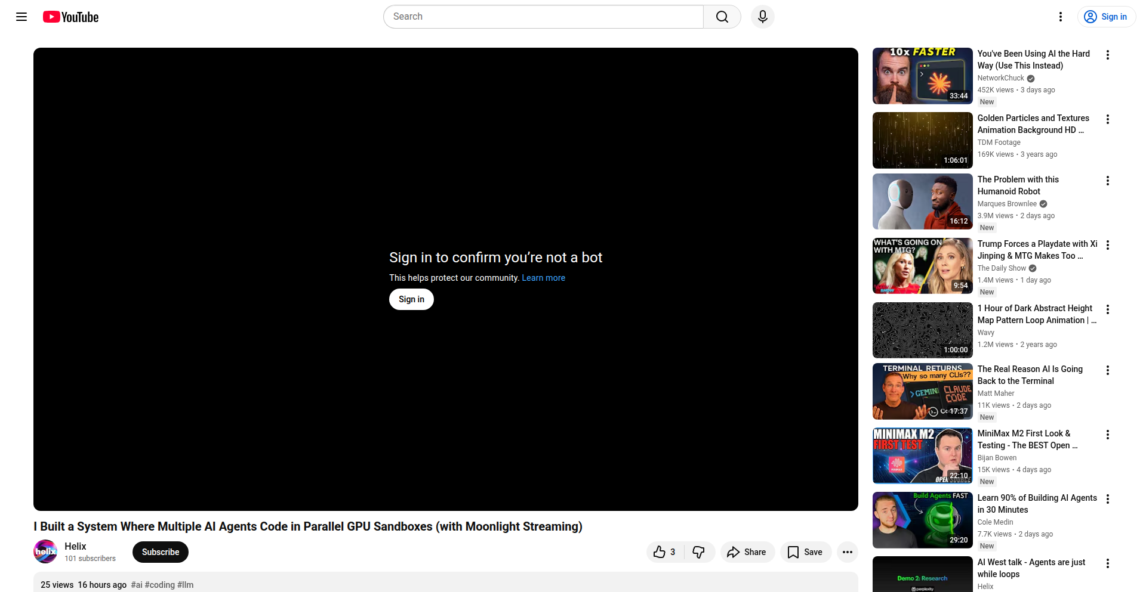Viewport: 1146px width, 592px height.
Task: Share this video
Action: (x=747, y=552)
